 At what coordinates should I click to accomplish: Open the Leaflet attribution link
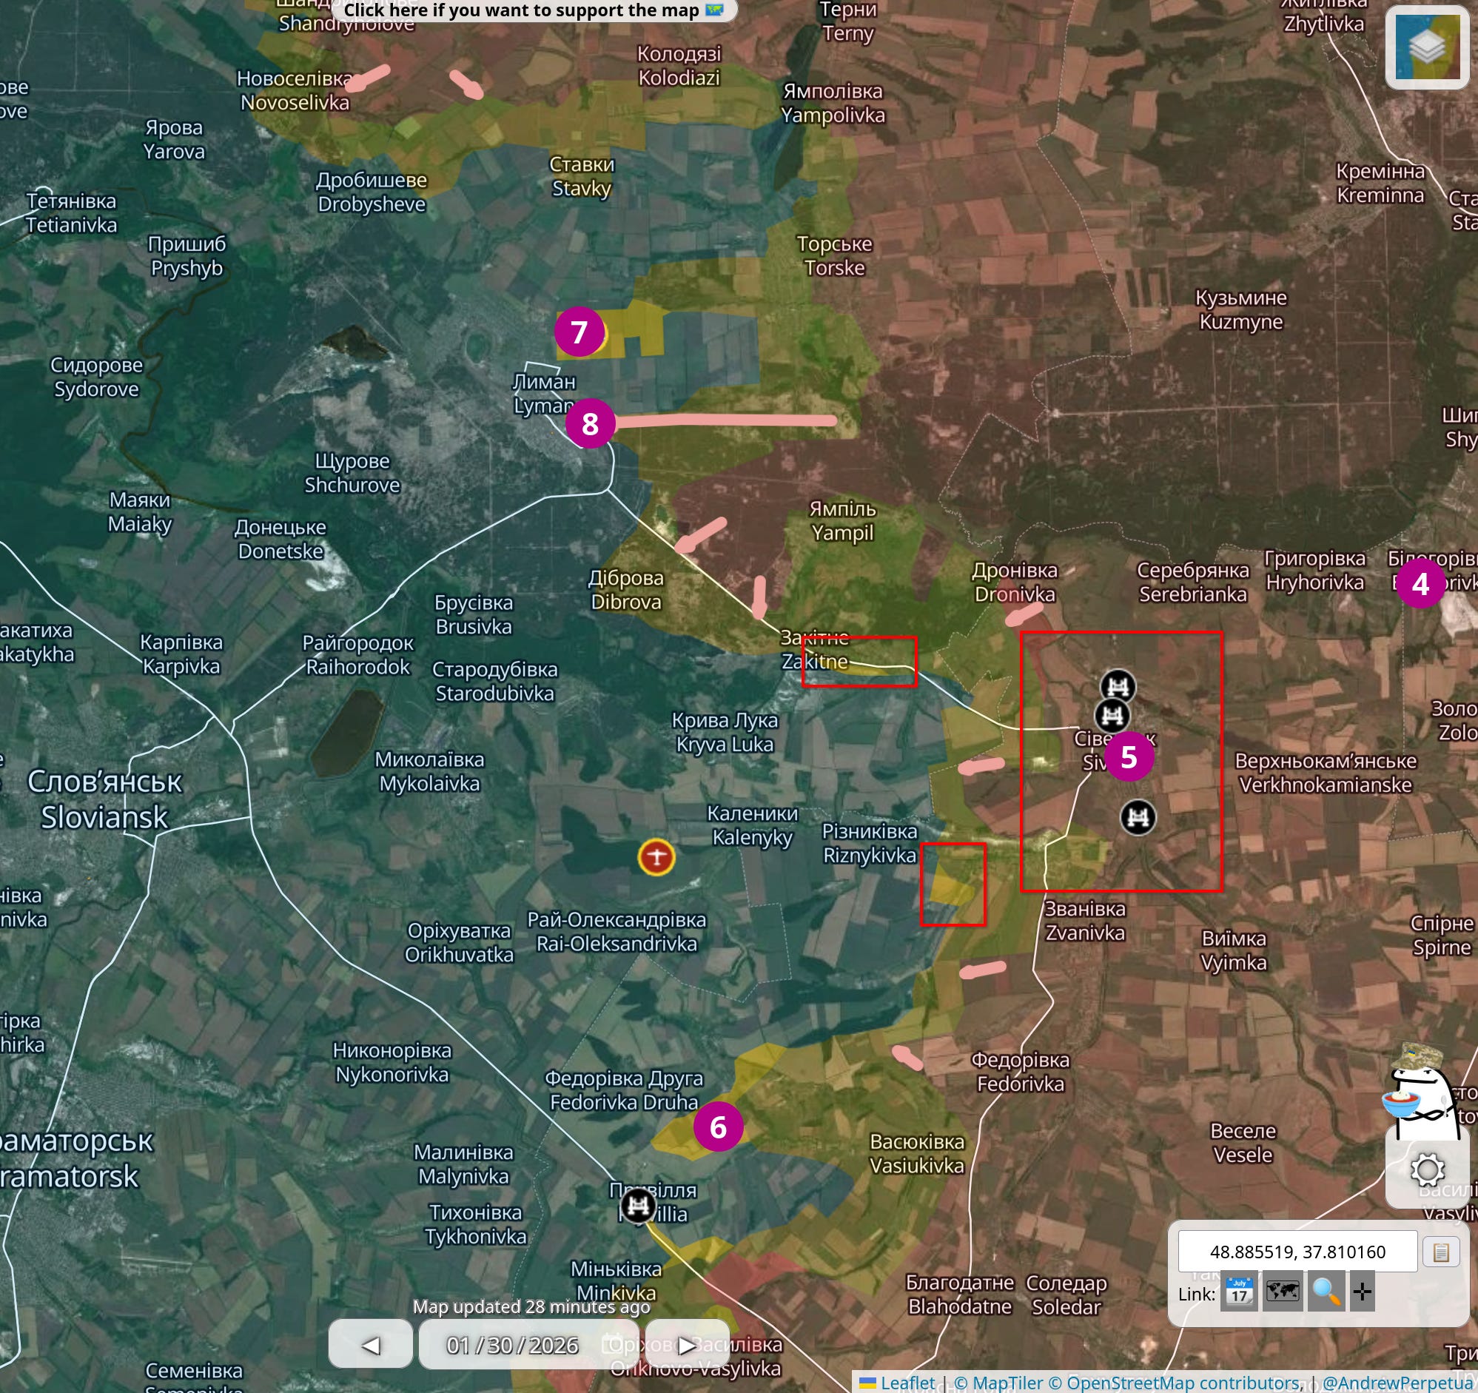(x=907, y=1383)
